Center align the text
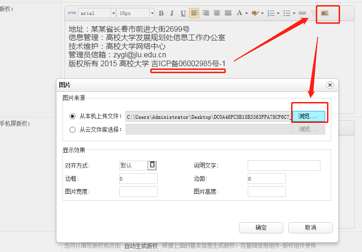This screenshot has width=362, height=252. pos(205,13)
